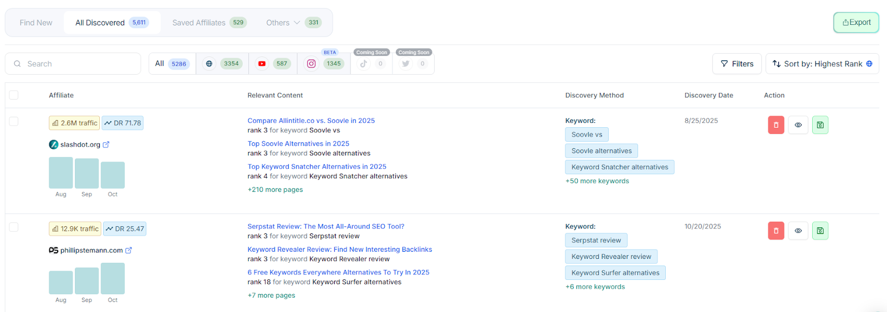Screen dimensions: 887x312
Task: Expand the +210 more pages list
Action: coord(275,190)
